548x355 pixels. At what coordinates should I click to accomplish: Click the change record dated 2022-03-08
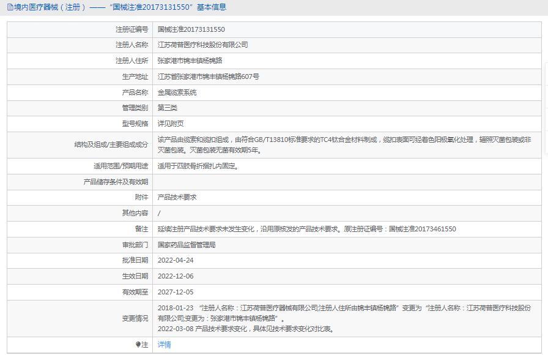(x=246, y=329)
